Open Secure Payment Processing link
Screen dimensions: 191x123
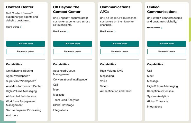[24, 110]
